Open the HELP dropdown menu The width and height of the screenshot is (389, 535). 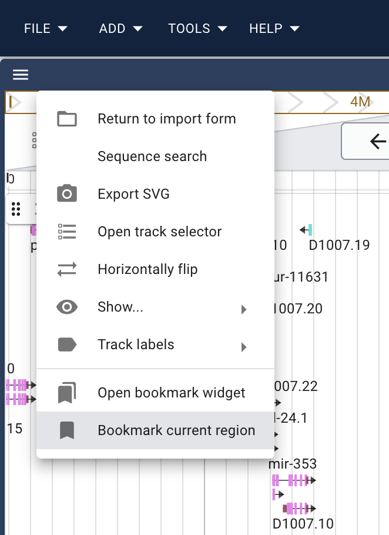click(x=274, y=28)
